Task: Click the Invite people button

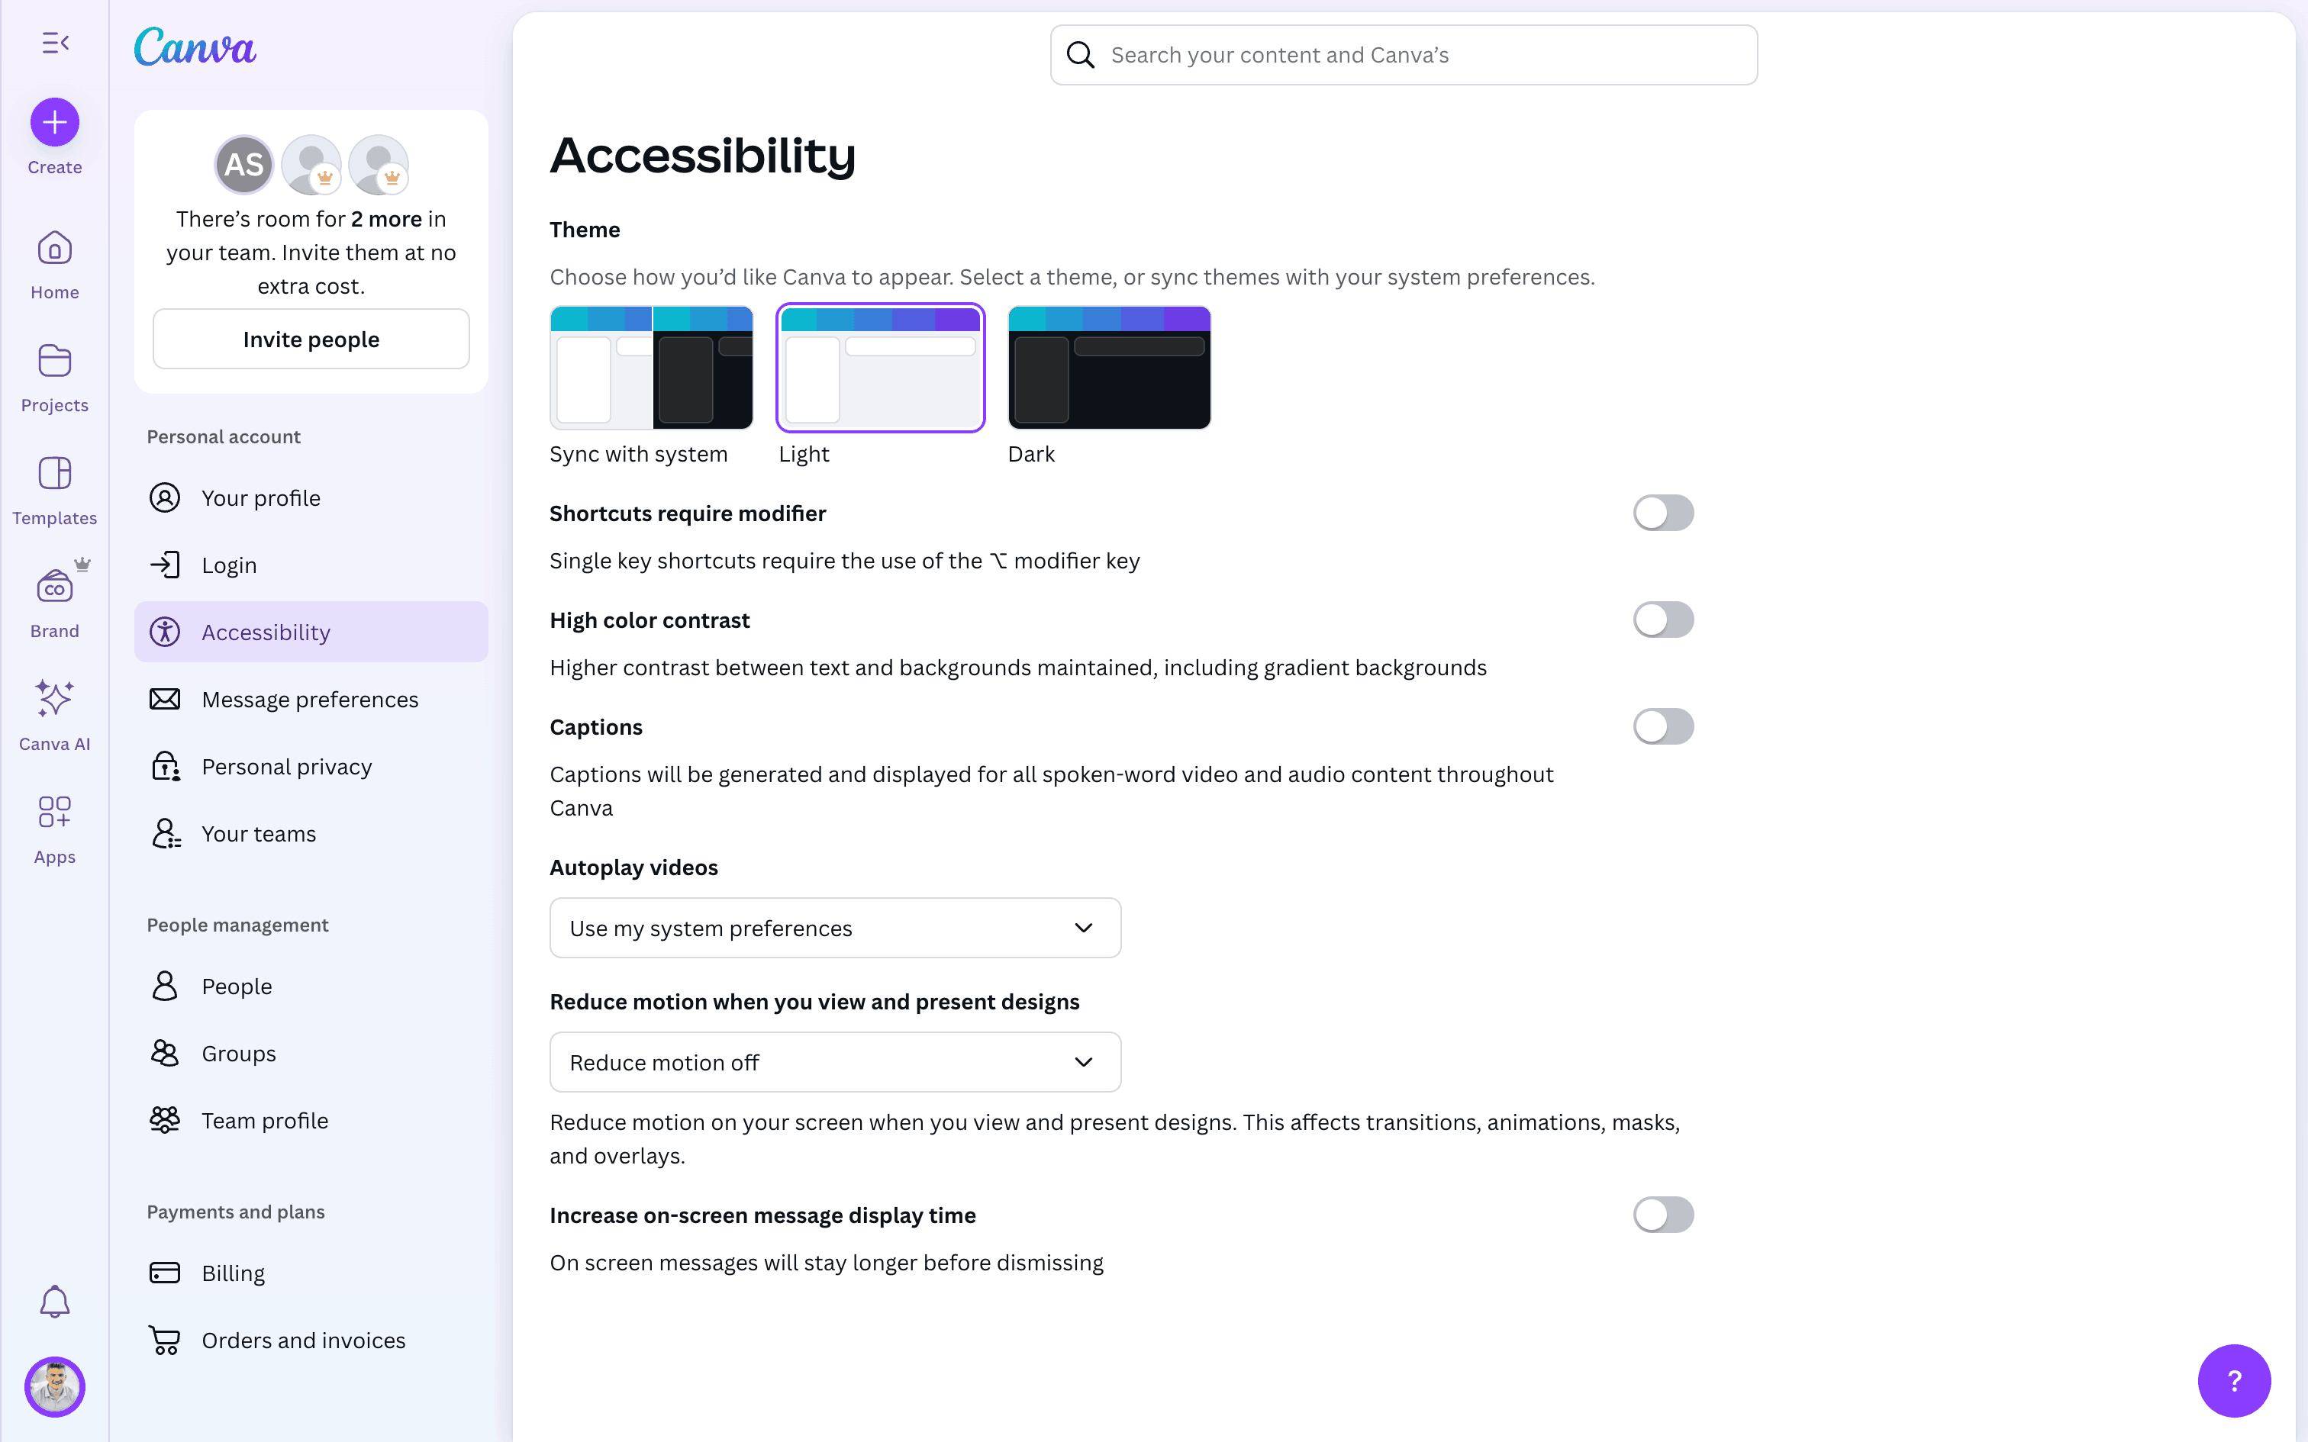Action: coord(311,340)
